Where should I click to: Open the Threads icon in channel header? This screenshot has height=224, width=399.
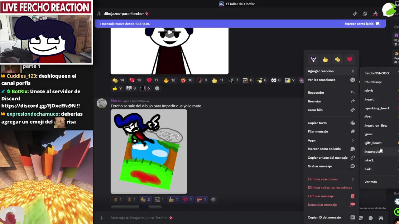tap(354, 14)
